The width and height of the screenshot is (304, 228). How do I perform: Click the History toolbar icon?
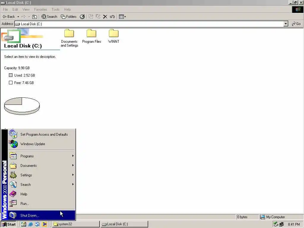(x=82, y=17)
